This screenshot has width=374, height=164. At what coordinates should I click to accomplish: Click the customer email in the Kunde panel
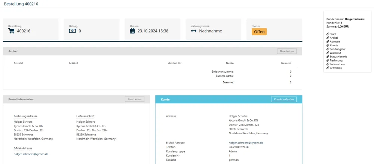point(246,143)
